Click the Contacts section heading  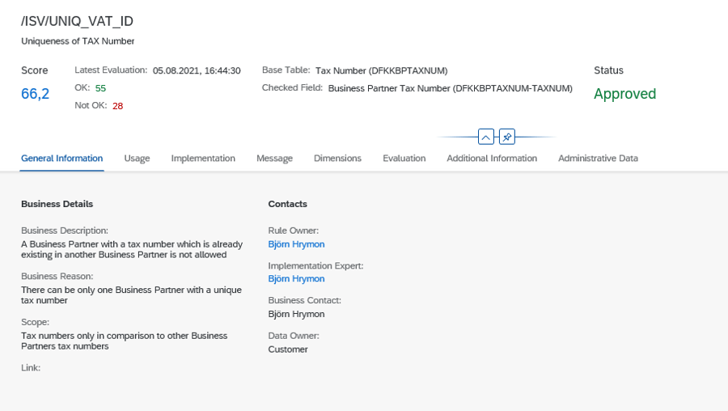(x=287, y=204)
